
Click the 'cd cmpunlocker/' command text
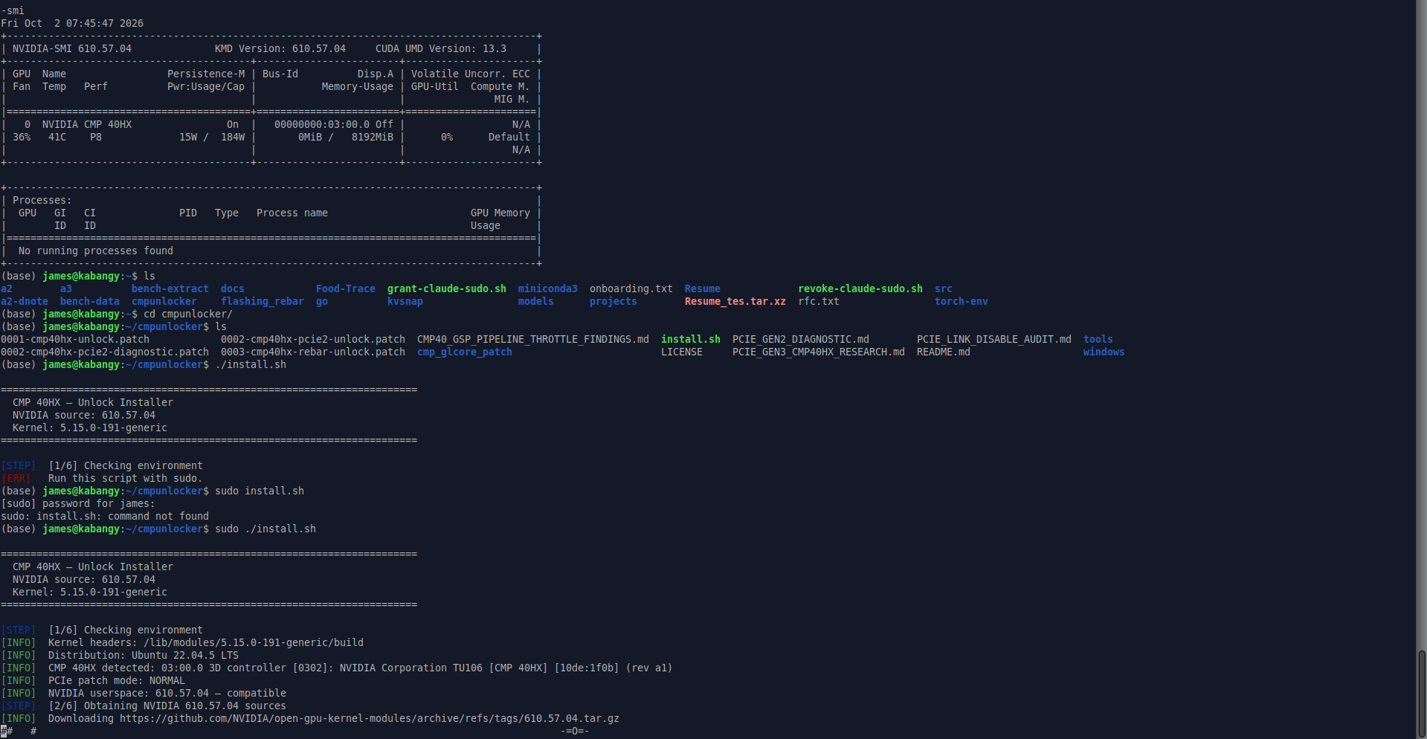point(188,314)
